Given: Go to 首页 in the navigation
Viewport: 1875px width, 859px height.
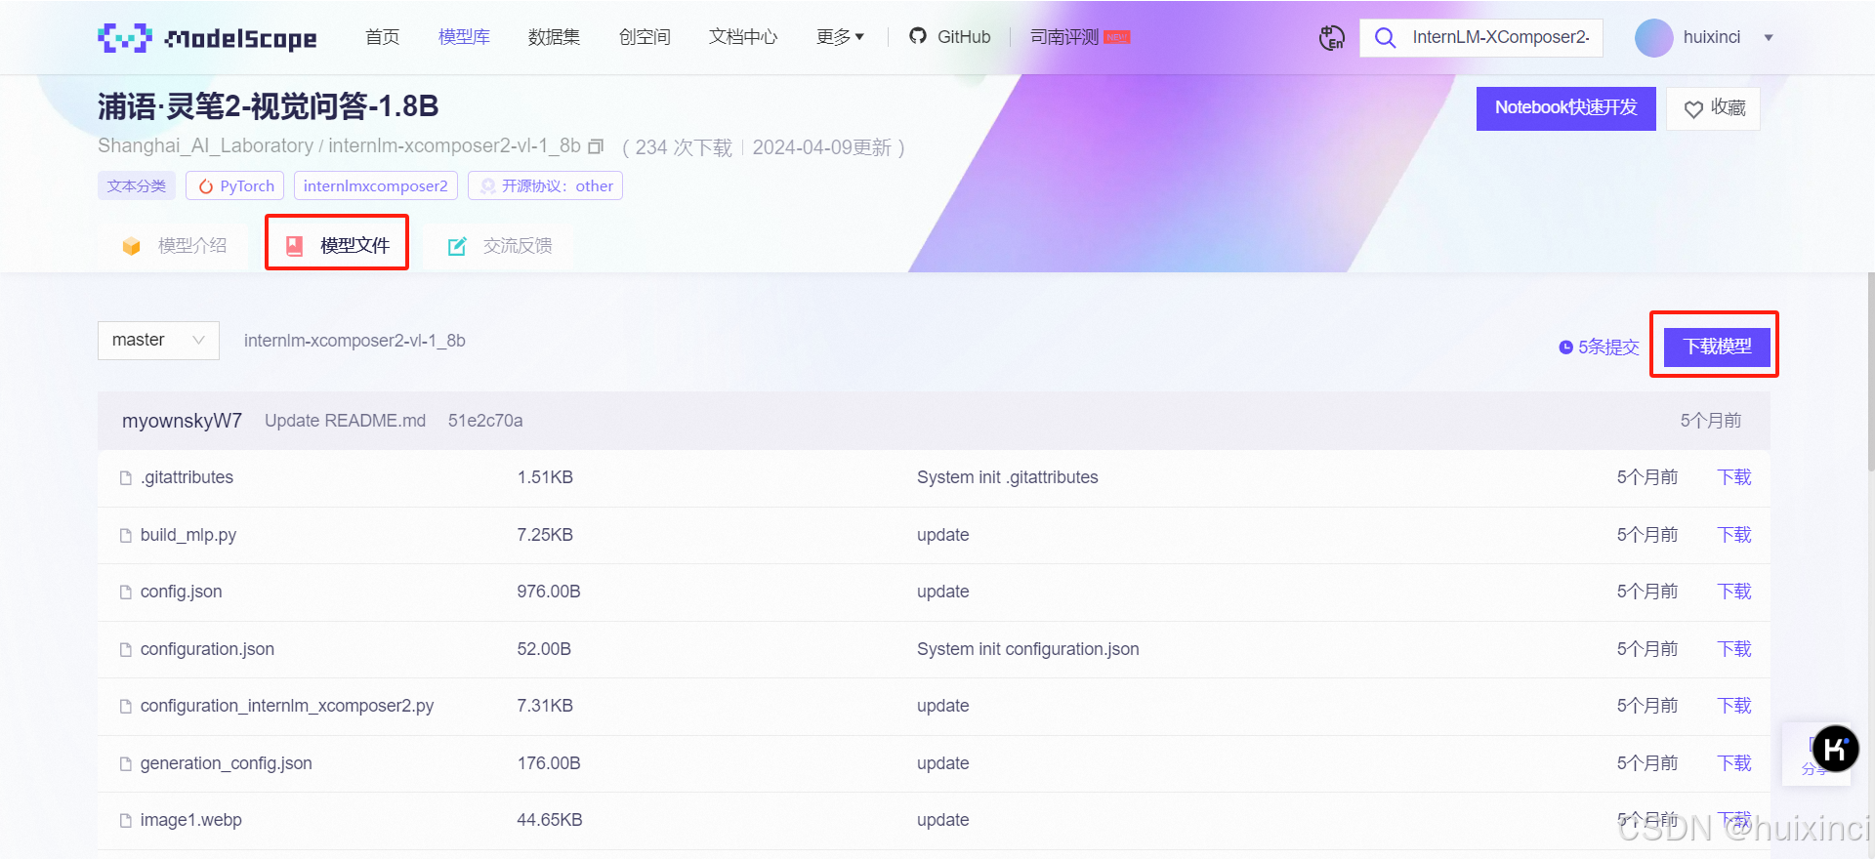Looking at the screenshot, I should (383, 37).
